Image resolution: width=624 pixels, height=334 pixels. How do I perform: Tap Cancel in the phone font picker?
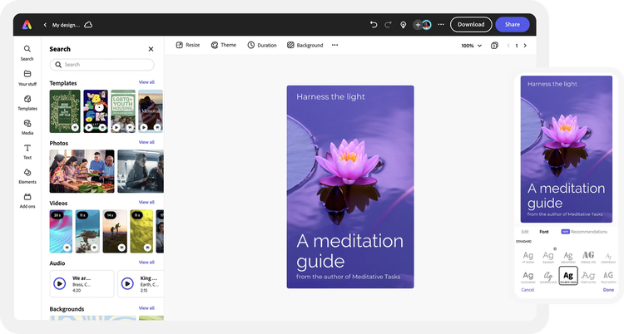(x=527, y=290)
